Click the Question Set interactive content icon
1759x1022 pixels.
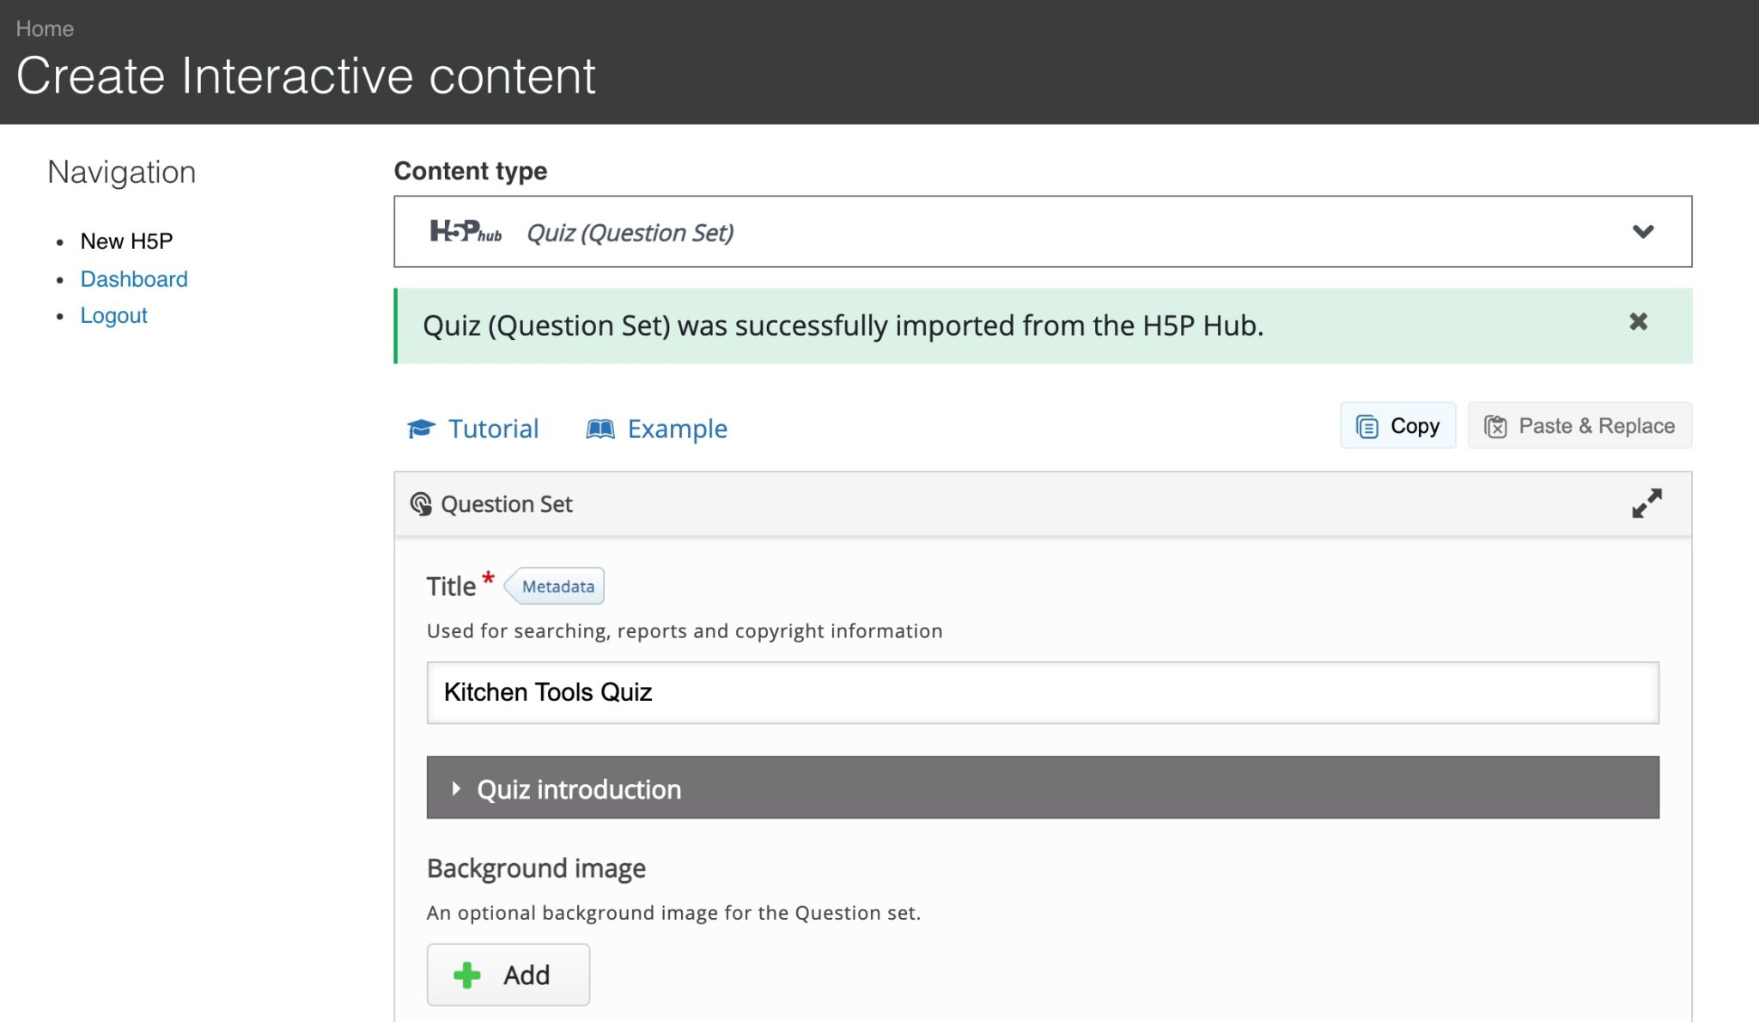(x=422, y=503)
